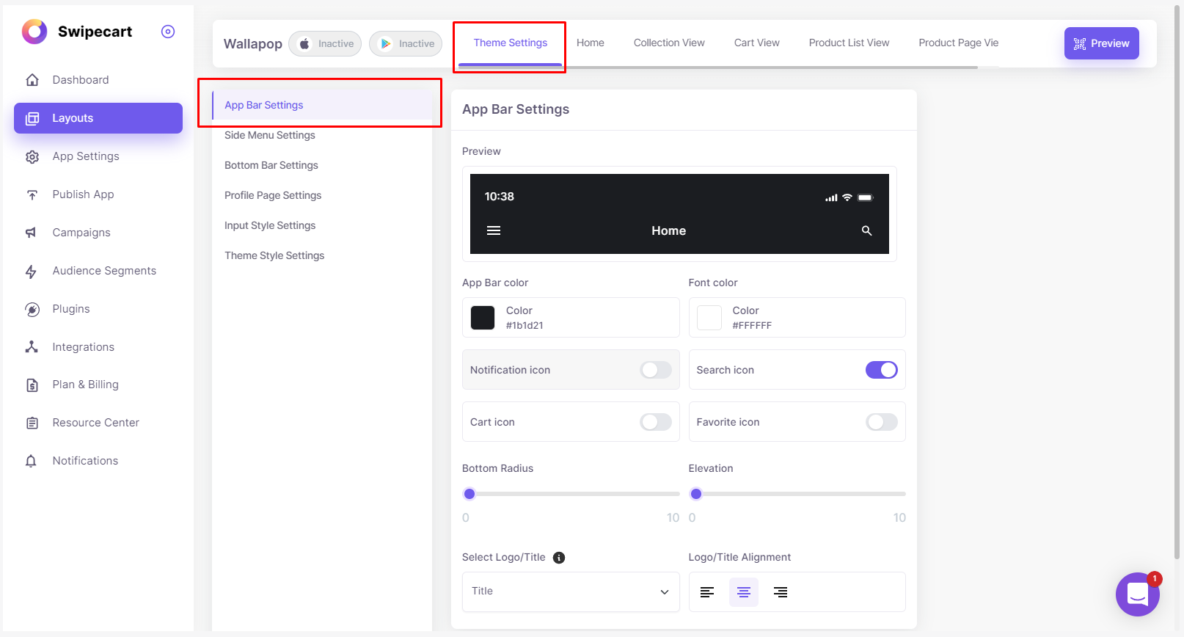This screenshot has width=1184, height=637.
Task: Disable the Search icon toggle
Action: click(x=881, y=370)
